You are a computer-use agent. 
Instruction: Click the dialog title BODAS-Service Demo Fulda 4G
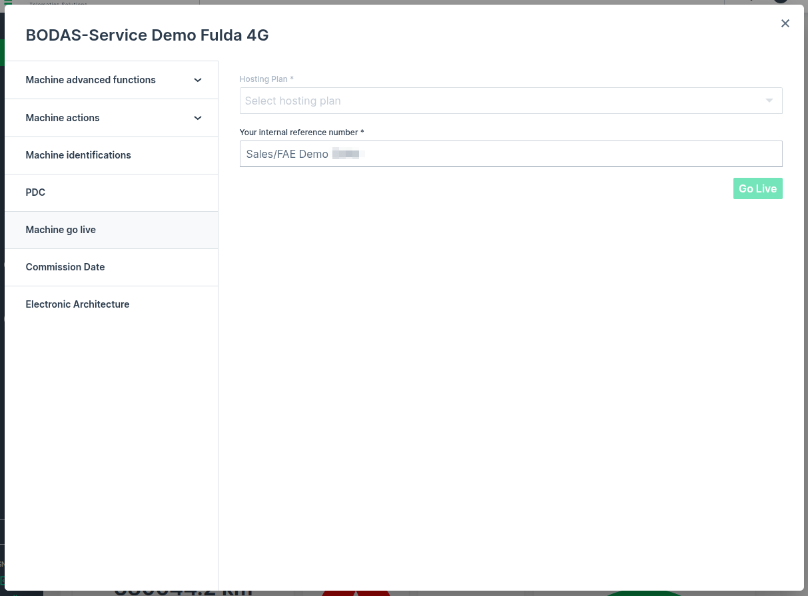[147, 35]
